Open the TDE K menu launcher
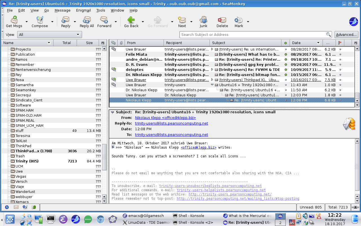 point(11,219)
